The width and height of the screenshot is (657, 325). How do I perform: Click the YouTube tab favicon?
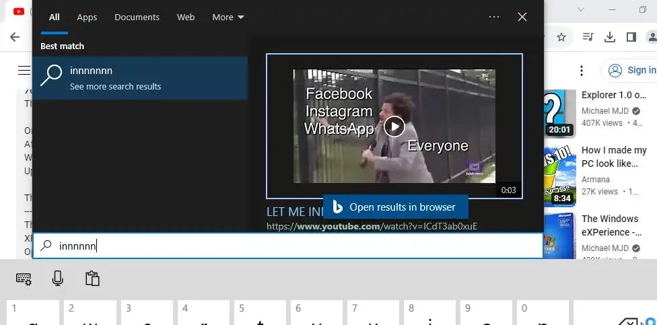[x=18, y=11]
